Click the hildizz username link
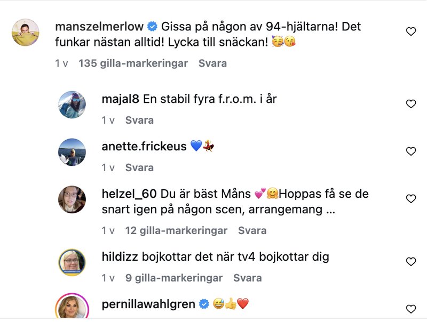Screen dimensions: 427x322 pos(120,257)
